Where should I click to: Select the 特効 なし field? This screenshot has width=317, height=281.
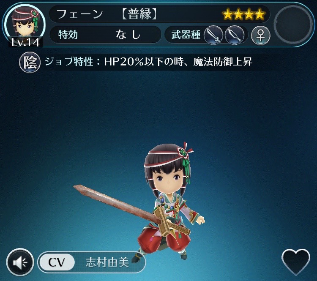[105, 35]
